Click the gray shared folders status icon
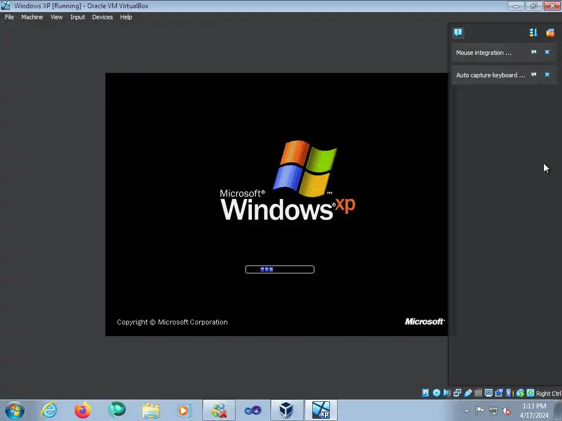The width and height of the screenshot is (562, 421). pyautogui.click(x=478, y=393)
